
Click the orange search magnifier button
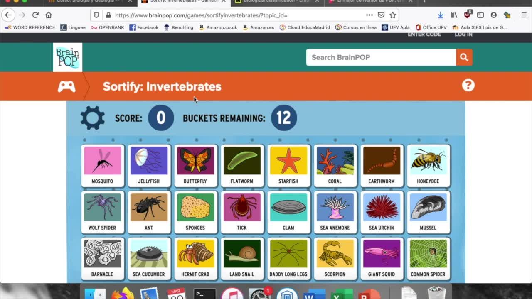click(464, 57)
